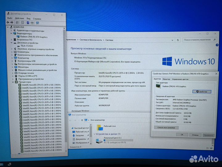Click Система и безопасность breadcrumb link

[91, 40]
